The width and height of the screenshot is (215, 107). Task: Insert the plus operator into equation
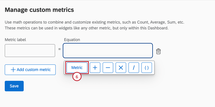pos(95,68)
